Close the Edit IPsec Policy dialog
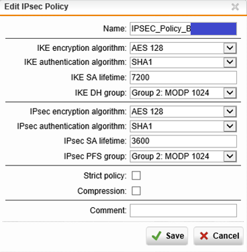Image resolution: width=247 pixels, height=252 pixels. [x=235, y=7]
